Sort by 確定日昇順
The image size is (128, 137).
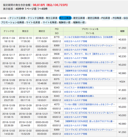pyautogui.click(x=79, y=18)
